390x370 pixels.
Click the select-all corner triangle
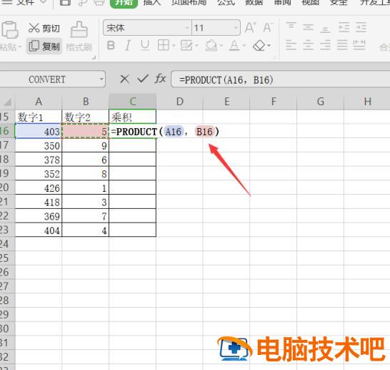(x=7, y=102)
